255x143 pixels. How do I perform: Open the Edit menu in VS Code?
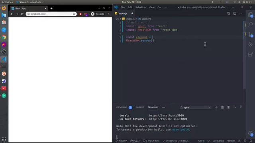pos(130,7)
